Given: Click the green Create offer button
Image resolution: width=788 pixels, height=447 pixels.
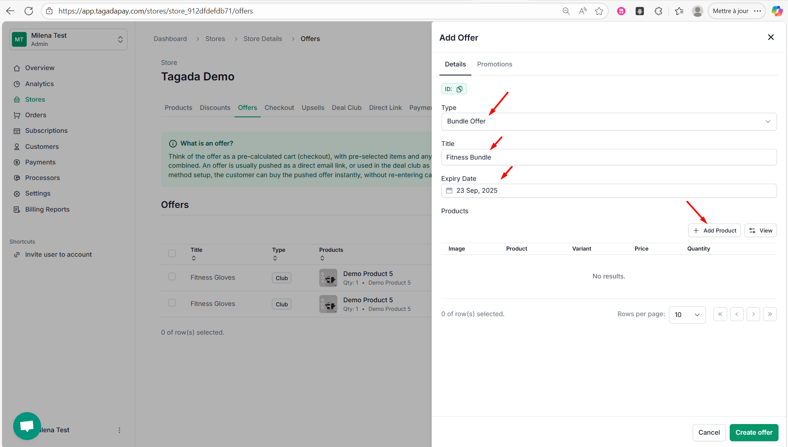Looking at the screenshot, I should 754,432.
